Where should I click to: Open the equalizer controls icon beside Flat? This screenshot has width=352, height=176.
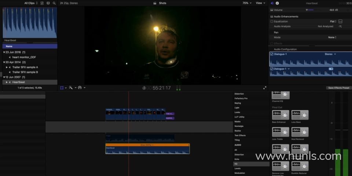[x=340, y=22]
